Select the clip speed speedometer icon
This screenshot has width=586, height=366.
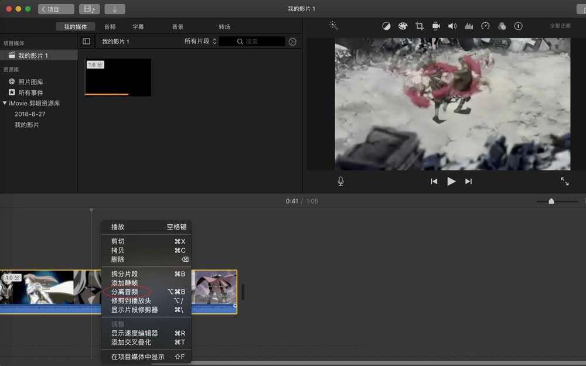coord(485,26)
